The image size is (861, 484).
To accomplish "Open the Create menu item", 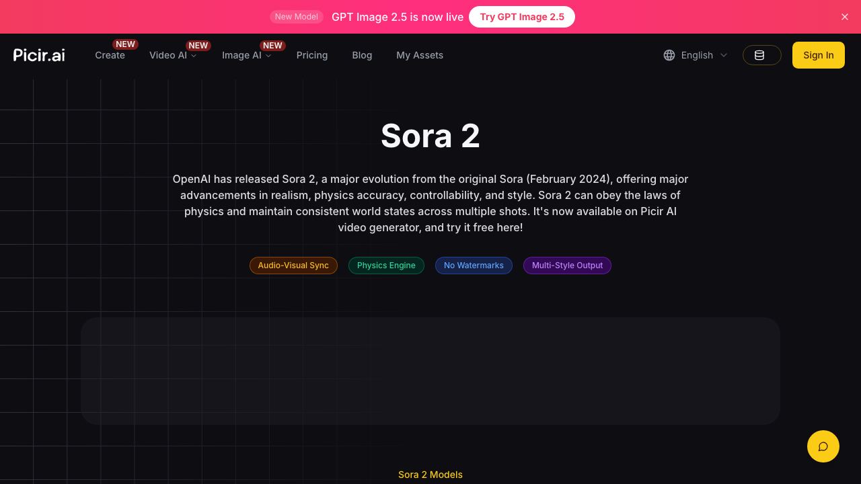I will pyautogui.click(x=110, y=55).
